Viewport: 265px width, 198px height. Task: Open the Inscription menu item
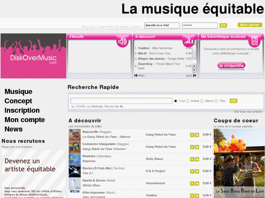[22, 110]
